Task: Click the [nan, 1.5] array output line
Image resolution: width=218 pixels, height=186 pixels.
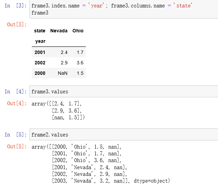Action: (x=68, y=117)
